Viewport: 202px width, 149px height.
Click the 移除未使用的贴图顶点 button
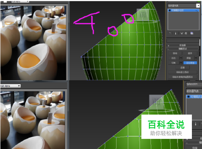pyautogui.click(x=183, y=77)
